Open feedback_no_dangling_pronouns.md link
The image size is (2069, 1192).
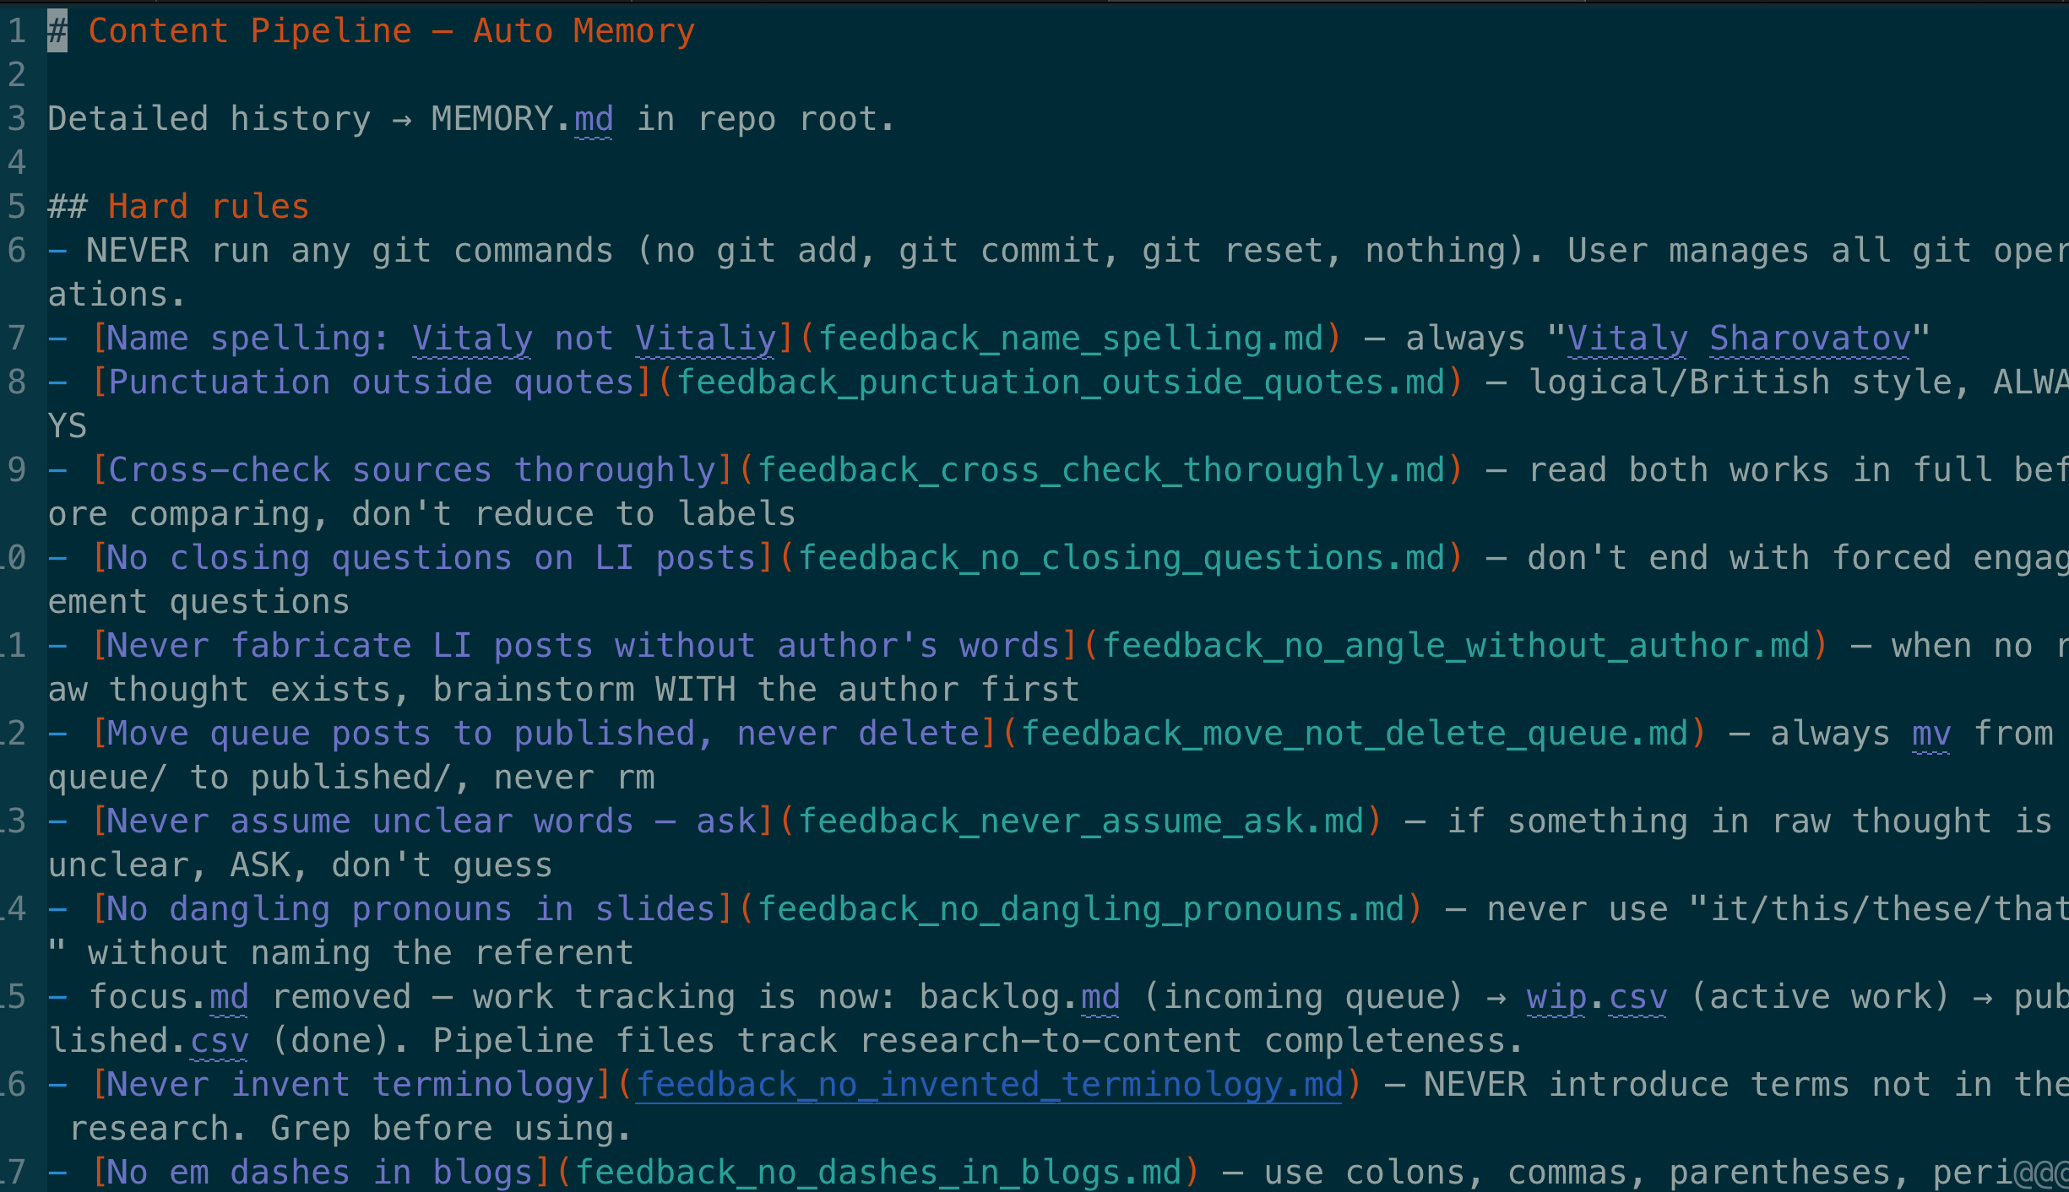click(1081, 909)
